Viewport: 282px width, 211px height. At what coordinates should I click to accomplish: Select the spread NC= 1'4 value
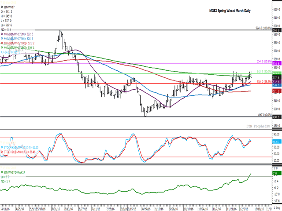[x=6, y=182]
